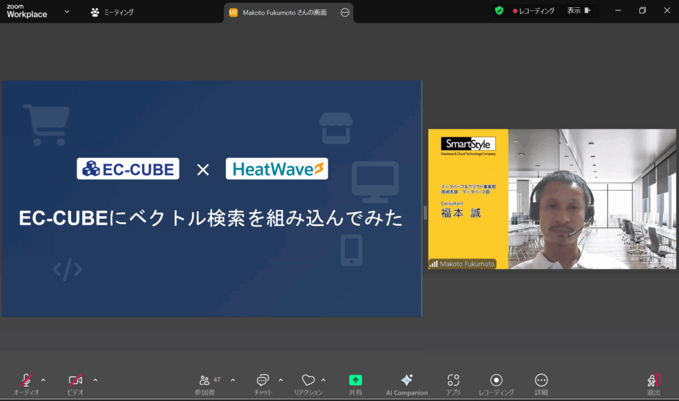Turn on the camera with the ビデオ button
Viewport: 679px width, 401px height.
click(76, 384)
